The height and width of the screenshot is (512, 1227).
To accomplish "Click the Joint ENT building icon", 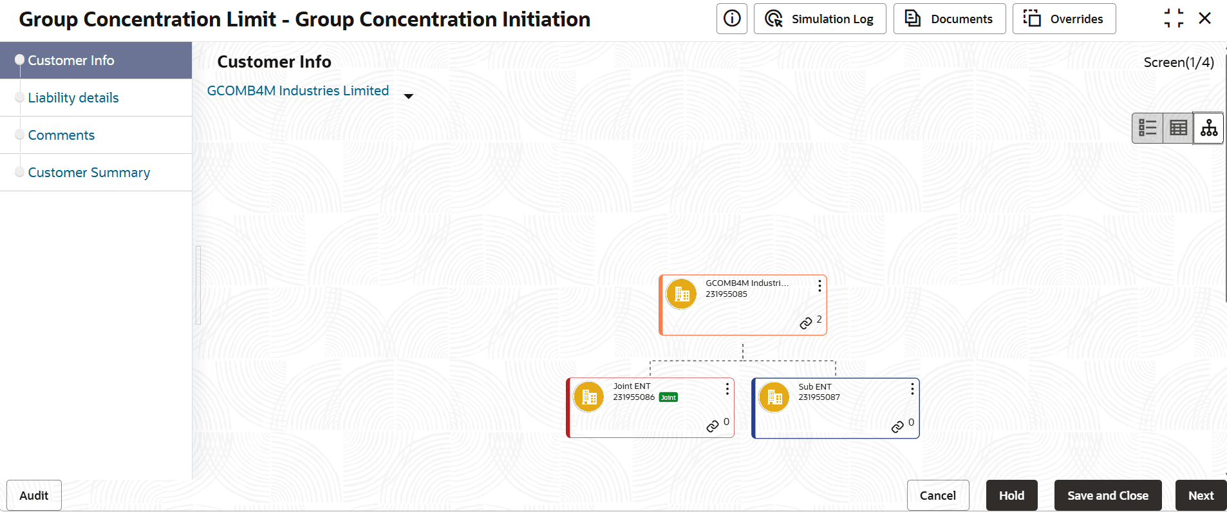I will [588, 397].
